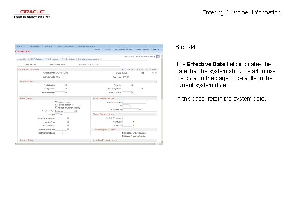The height and width of the screenshot is (222, 296).
Task: Click the Collector input field
Action: 127,85
